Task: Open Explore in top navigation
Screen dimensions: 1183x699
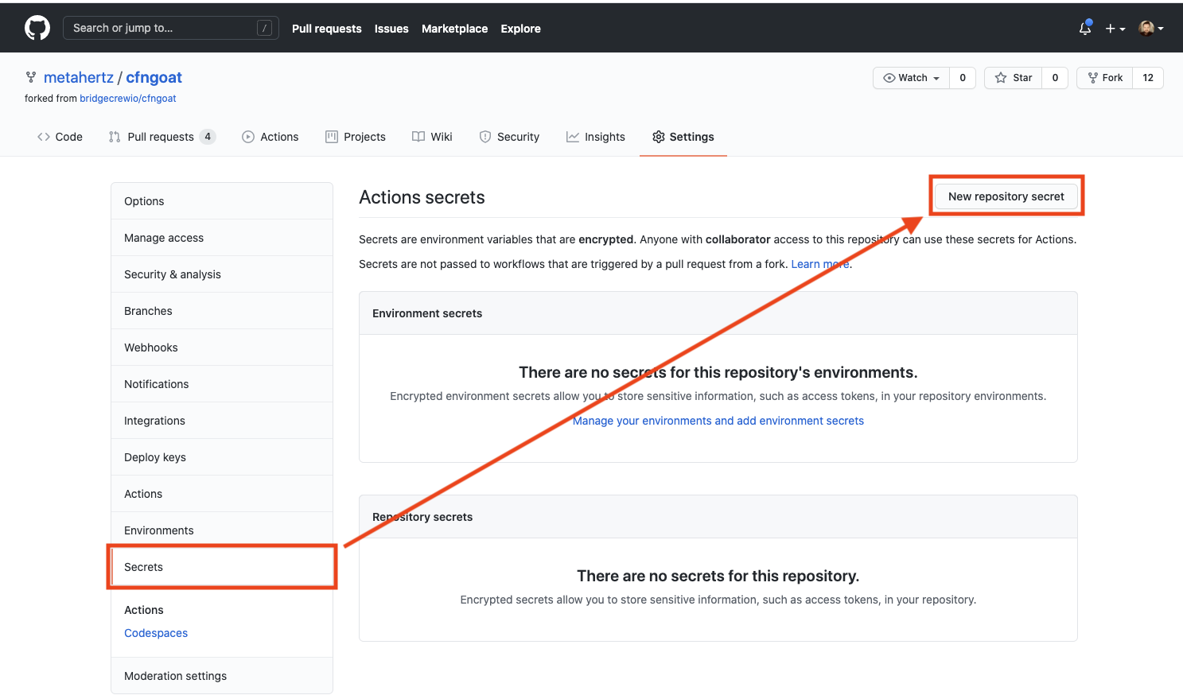Action: pyautogui.click(x=520, y=29)
